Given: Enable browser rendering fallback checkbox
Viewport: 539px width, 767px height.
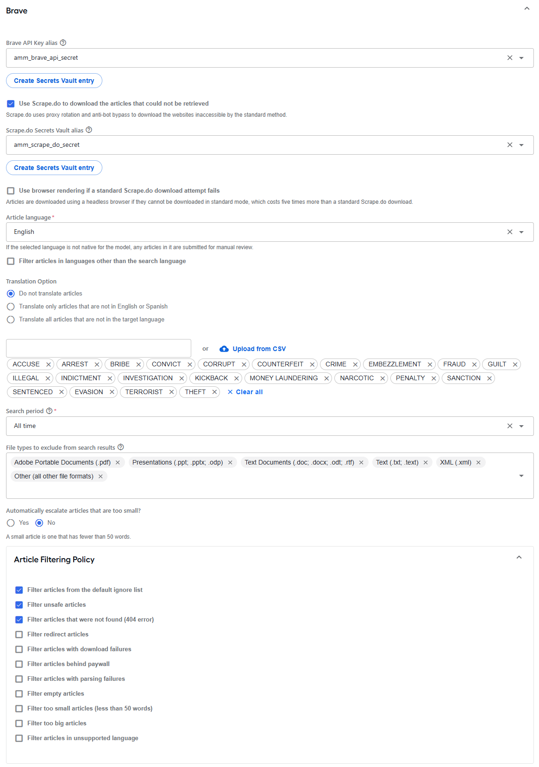Looking at the screenshot, I should tap(11, 191).
